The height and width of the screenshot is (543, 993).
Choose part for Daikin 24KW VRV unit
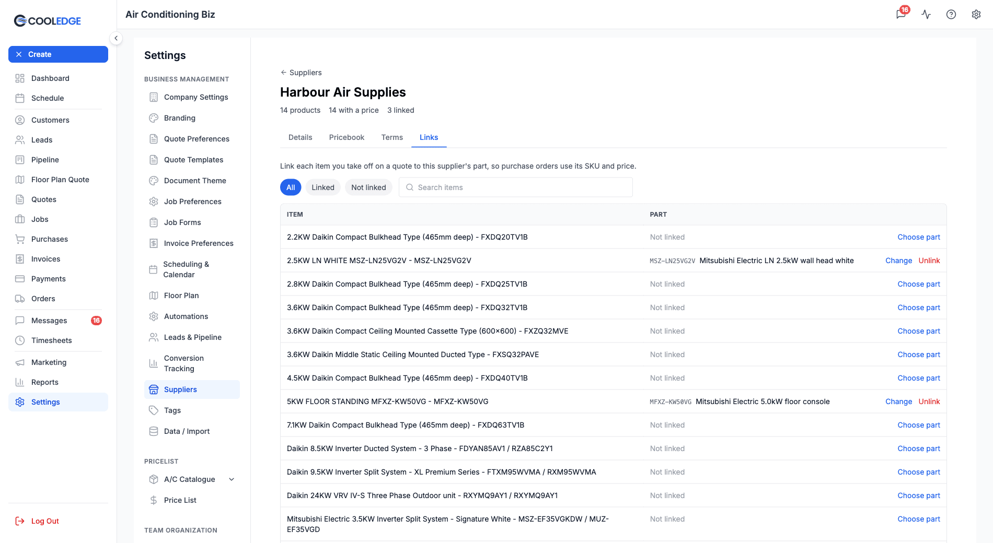[x=919, y=495]
